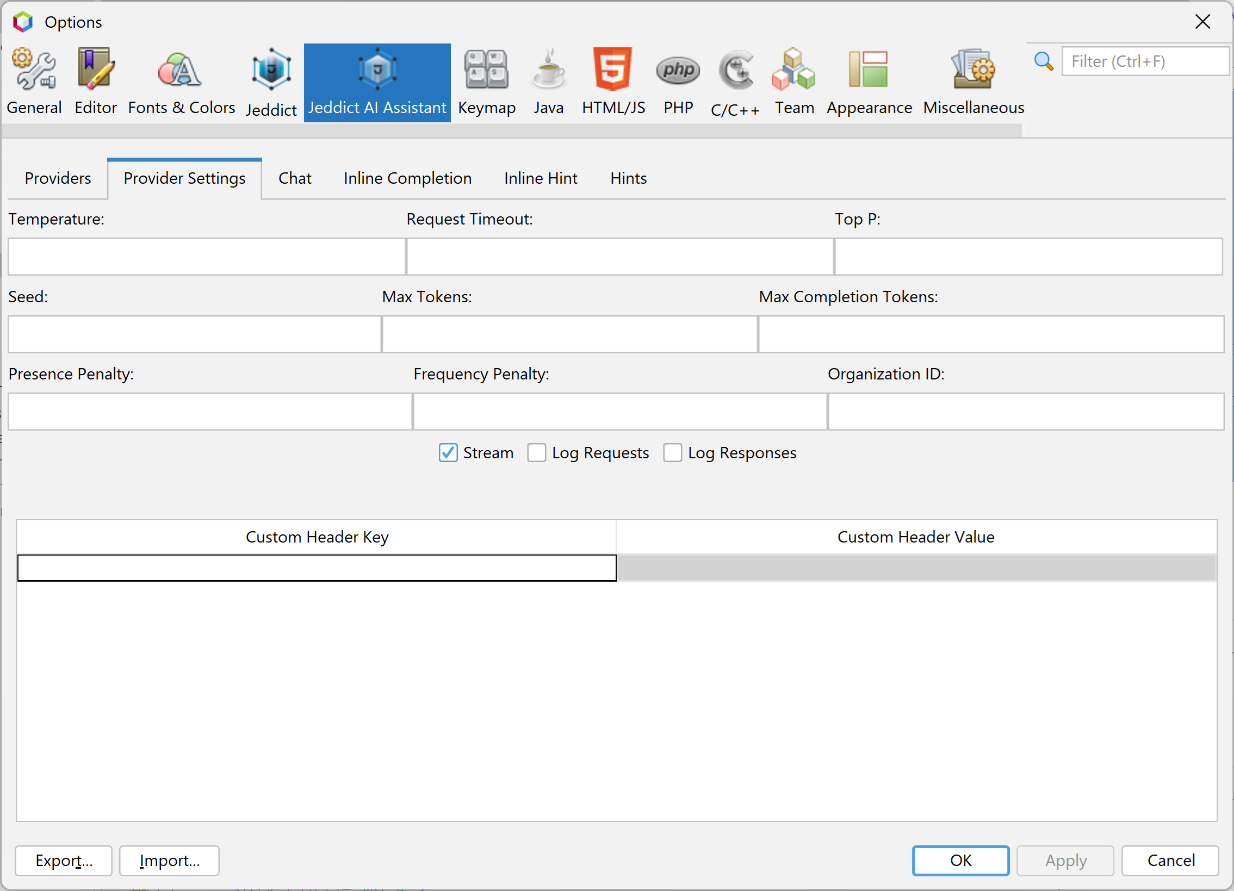
Task: Switch to the Inline Completion tab
Action: [407, 178]
